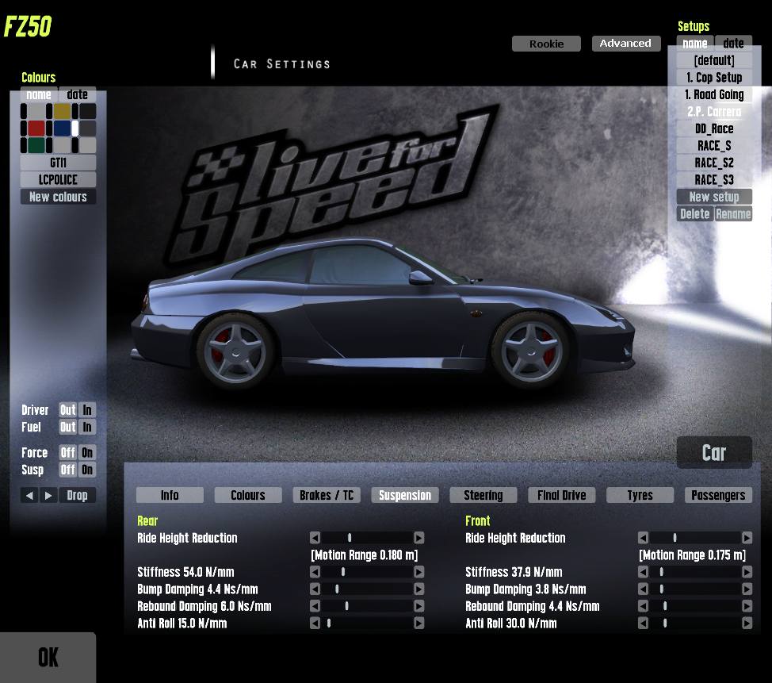Create a New setup
772x683 pixels.
(714, 197)
